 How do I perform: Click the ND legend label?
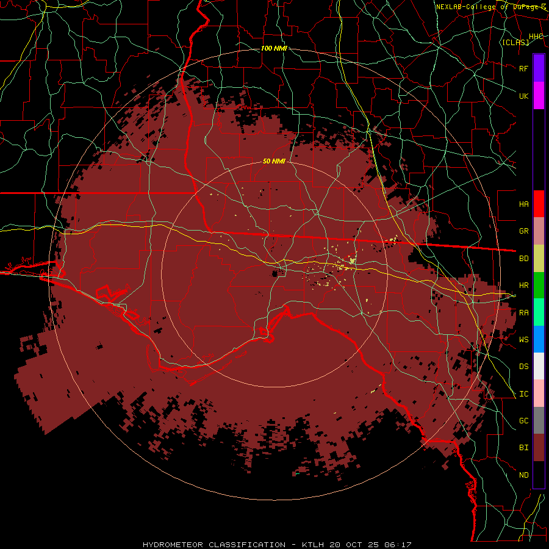[524, 475]
